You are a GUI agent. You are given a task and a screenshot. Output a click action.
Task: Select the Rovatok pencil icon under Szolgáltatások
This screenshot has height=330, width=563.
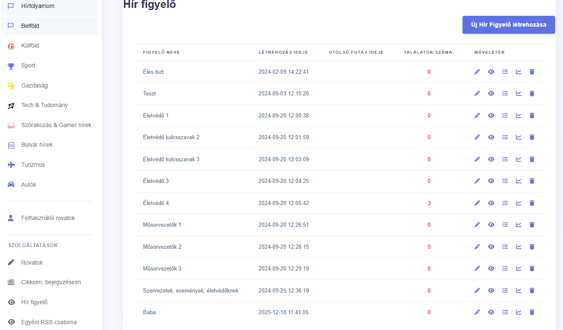10,262
